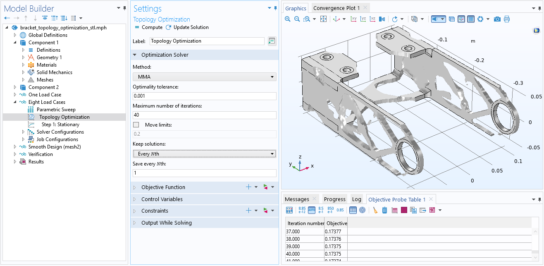Click the Zoom Extents icon
This screenshot has width=544, height=266.
click(324, 19)
